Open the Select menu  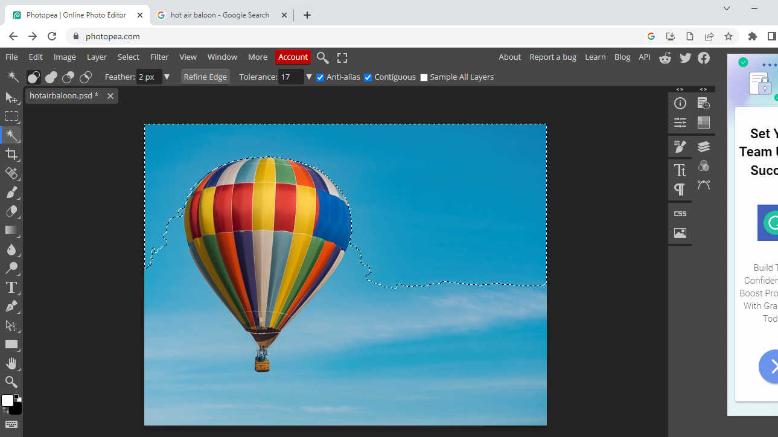(129, 57)
